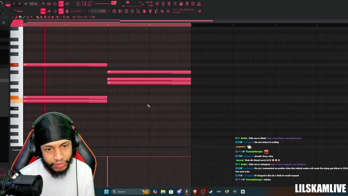This screenshot has height=196, width=348.
Task: Open the playlist view icon
Action: pyautogui.click(x=114, y=11)
